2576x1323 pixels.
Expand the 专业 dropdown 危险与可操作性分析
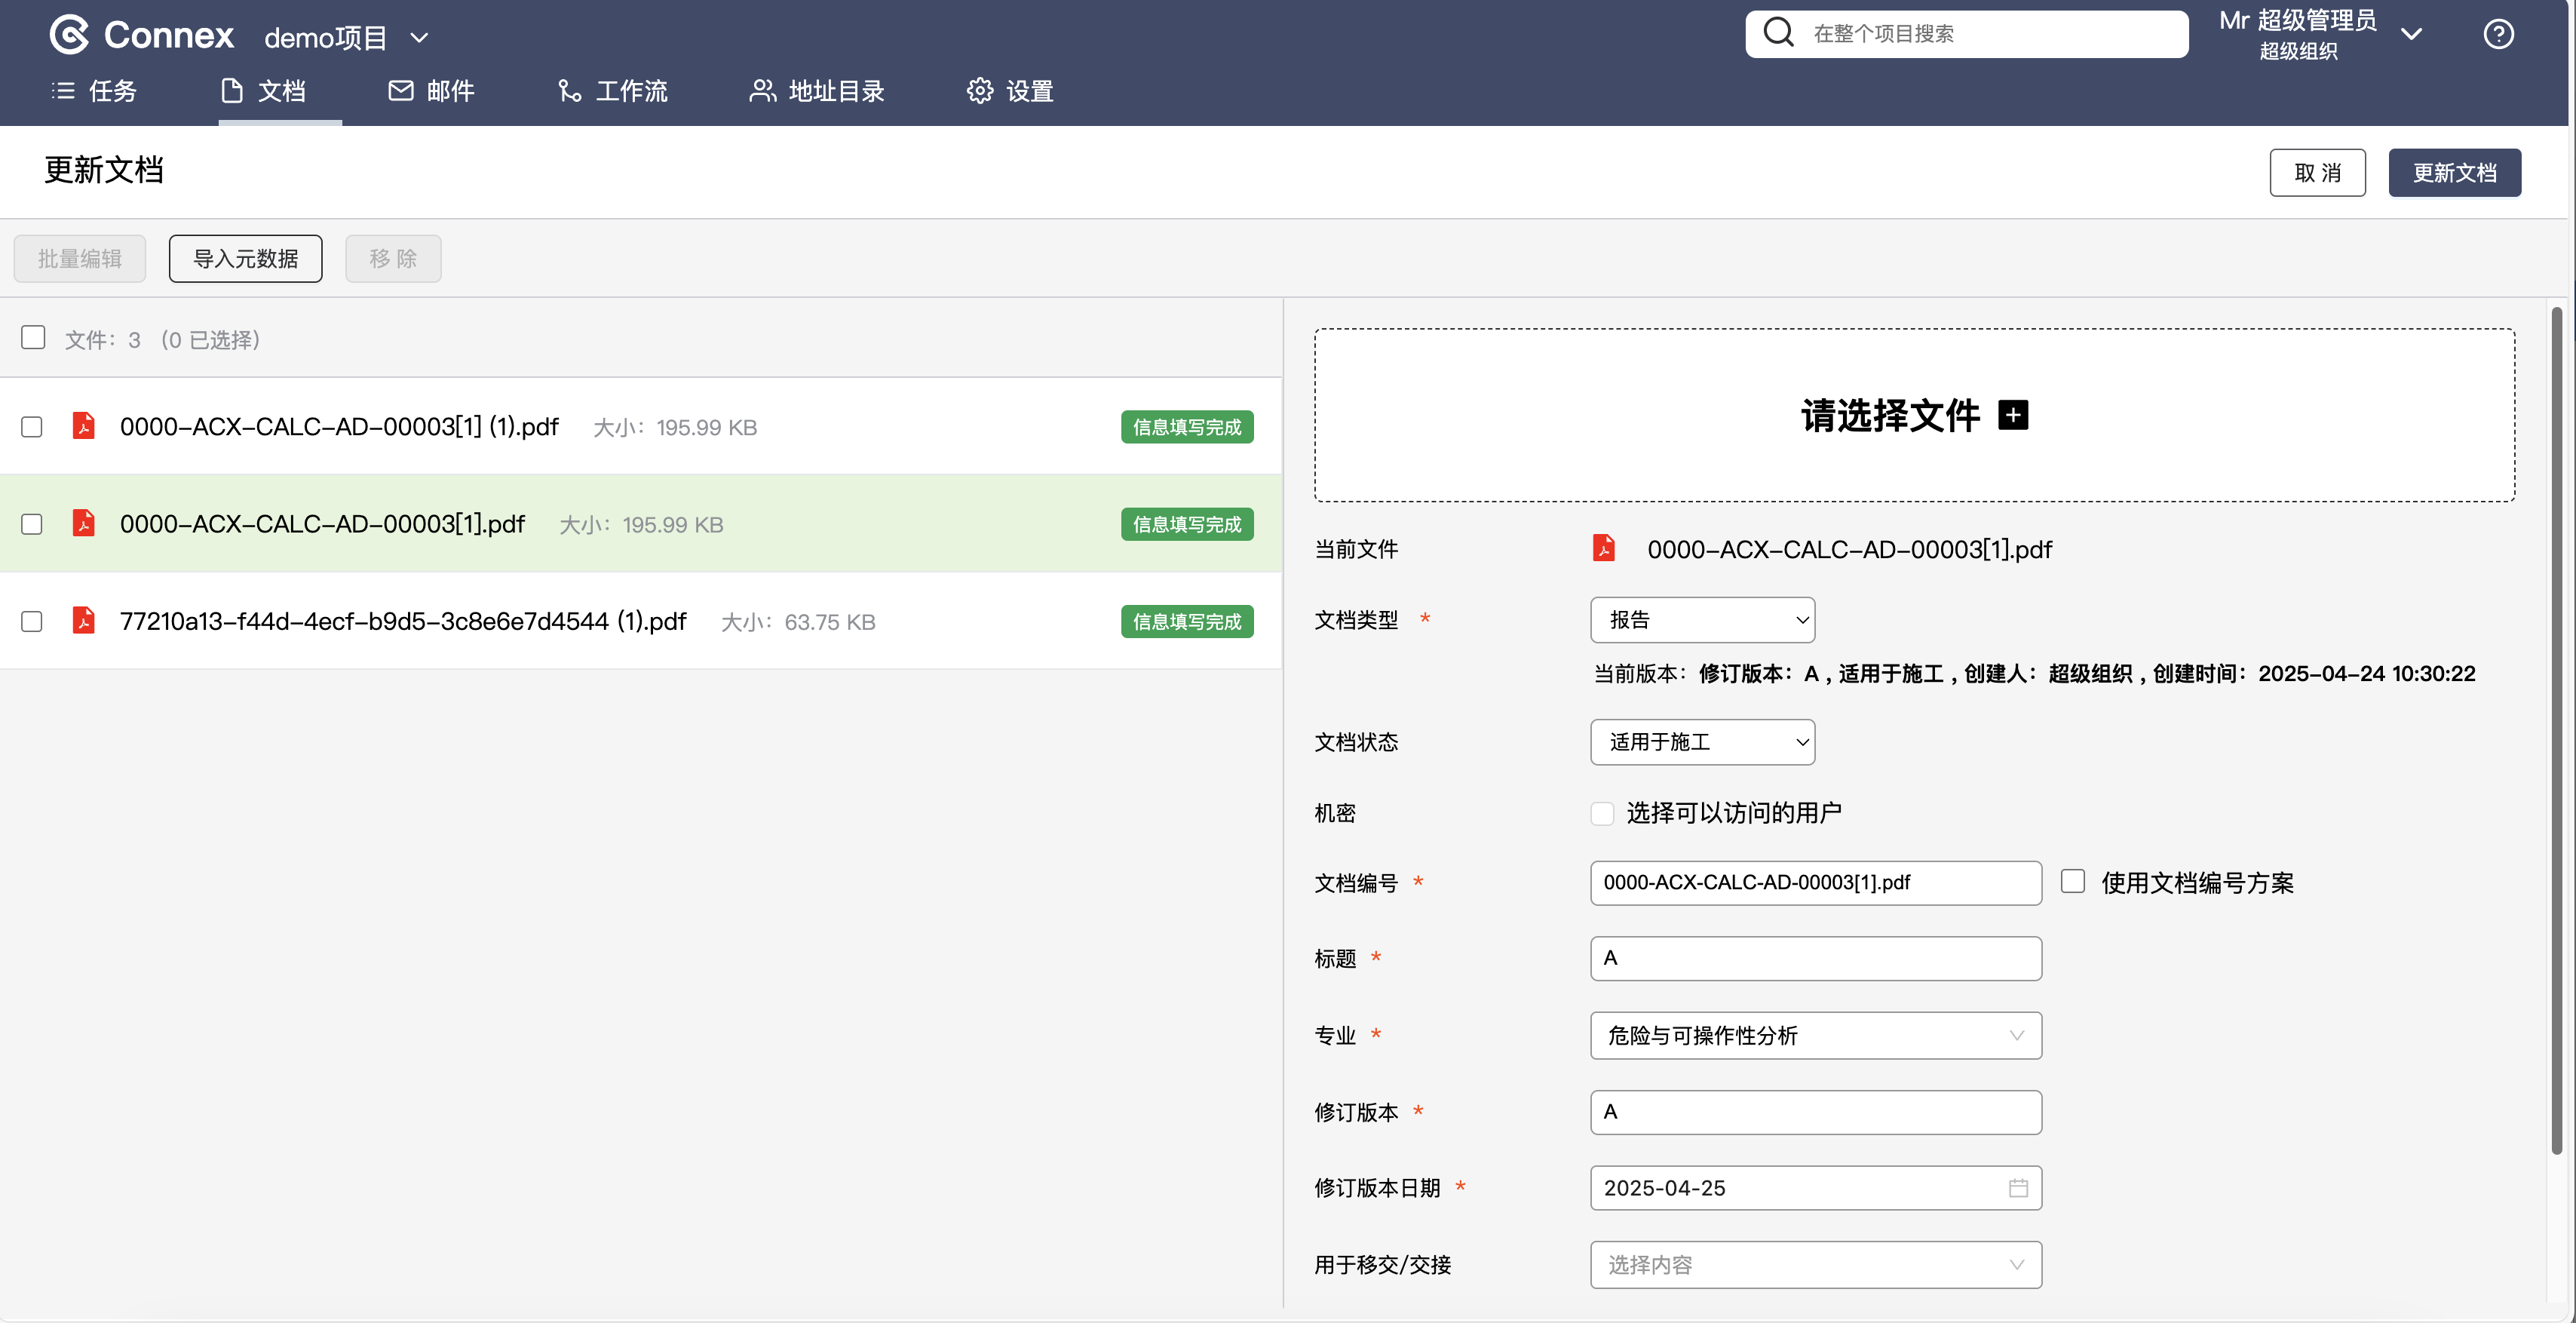point(1815,1036)
